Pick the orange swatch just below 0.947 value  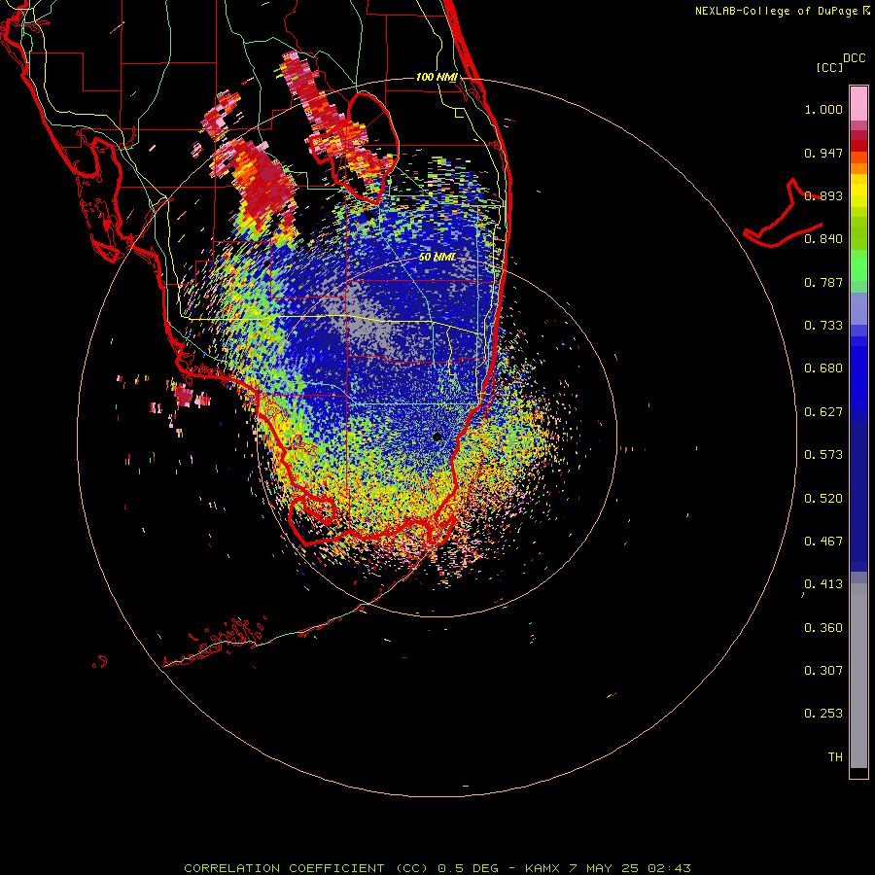tap(858, 157)
